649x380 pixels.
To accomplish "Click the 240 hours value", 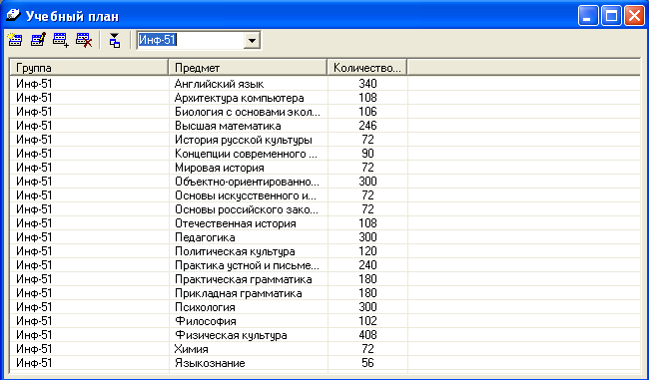I will pos(368,265).
